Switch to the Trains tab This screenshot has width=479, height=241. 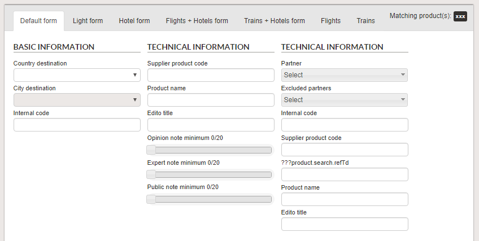[x=365, y=21]
